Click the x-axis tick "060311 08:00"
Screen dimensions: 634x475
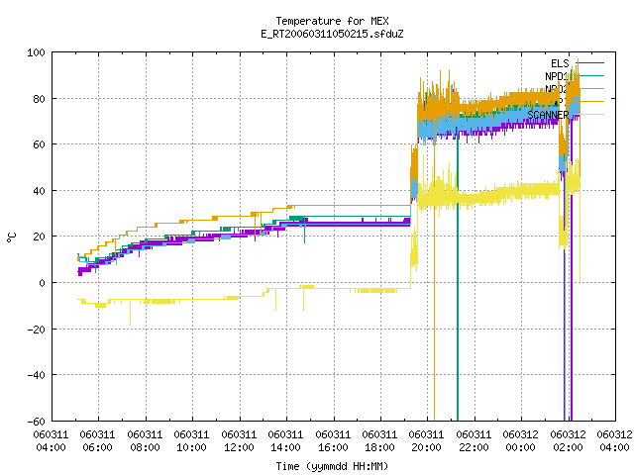145,441
